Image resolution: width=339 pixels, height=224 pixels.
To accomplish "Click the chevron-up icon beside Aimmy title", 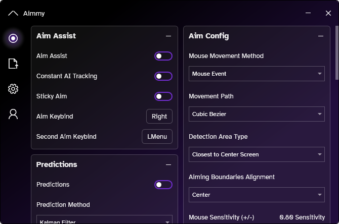I will [13, 13].
